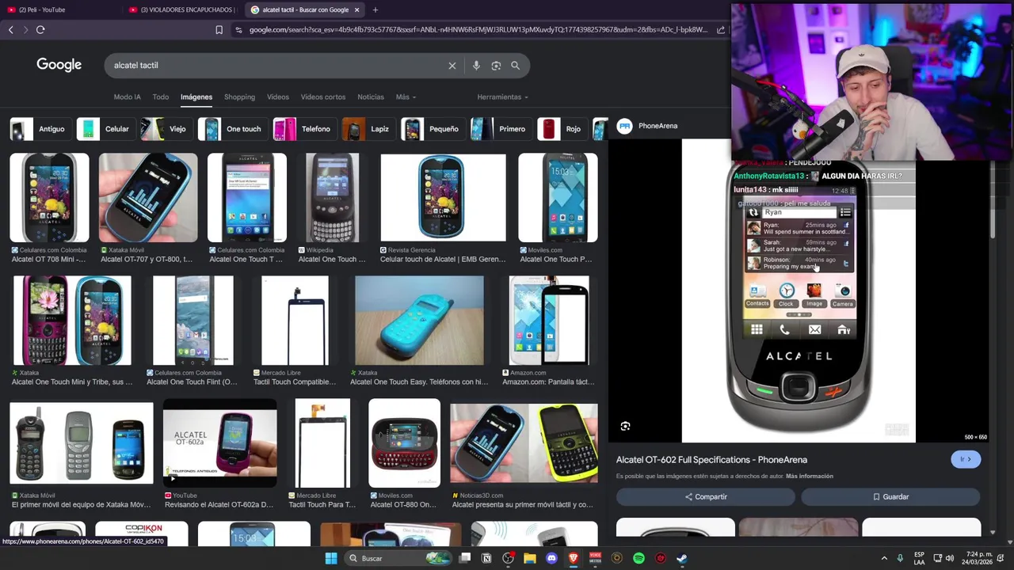Bookmark this page with the bookmark icon
Image resolution: width=1014 pixels, height=570 pixels.
click(219, 30)
